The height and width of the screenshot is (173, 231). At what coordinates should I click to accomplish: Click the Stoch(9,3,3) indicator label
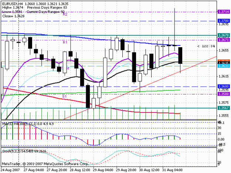click(x=24, y=151)
